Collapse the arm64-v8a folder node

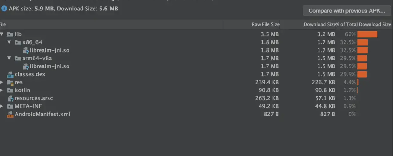[9, 58]
